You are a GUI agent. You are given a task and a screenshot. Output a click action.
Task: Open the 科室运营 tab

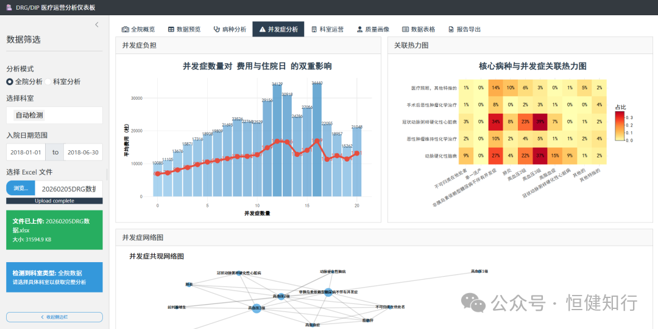click(328, 29)
